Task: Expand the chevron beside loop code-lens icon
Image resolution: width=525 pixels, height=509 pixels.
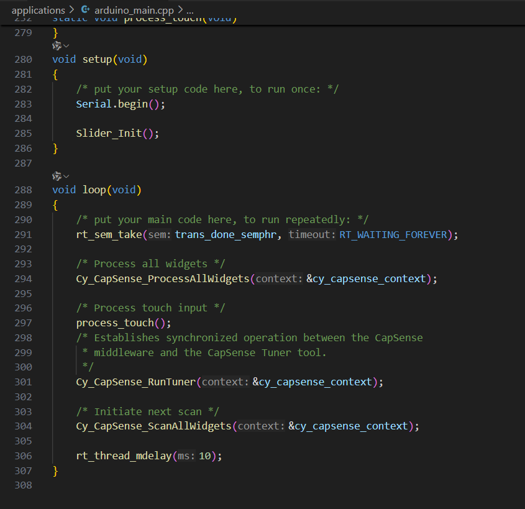Action: (x=66, y=177)
